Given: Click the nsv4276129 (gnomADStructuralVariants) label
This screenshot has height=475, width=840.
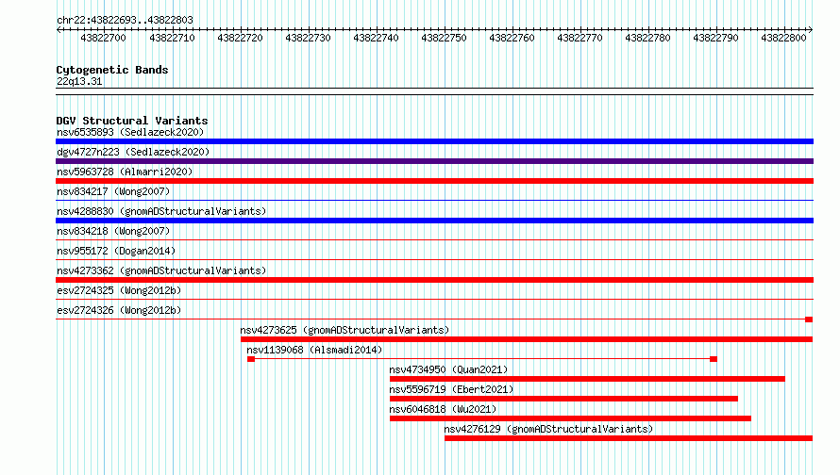Looking at the screenshot, I should (x=548, y=429).
